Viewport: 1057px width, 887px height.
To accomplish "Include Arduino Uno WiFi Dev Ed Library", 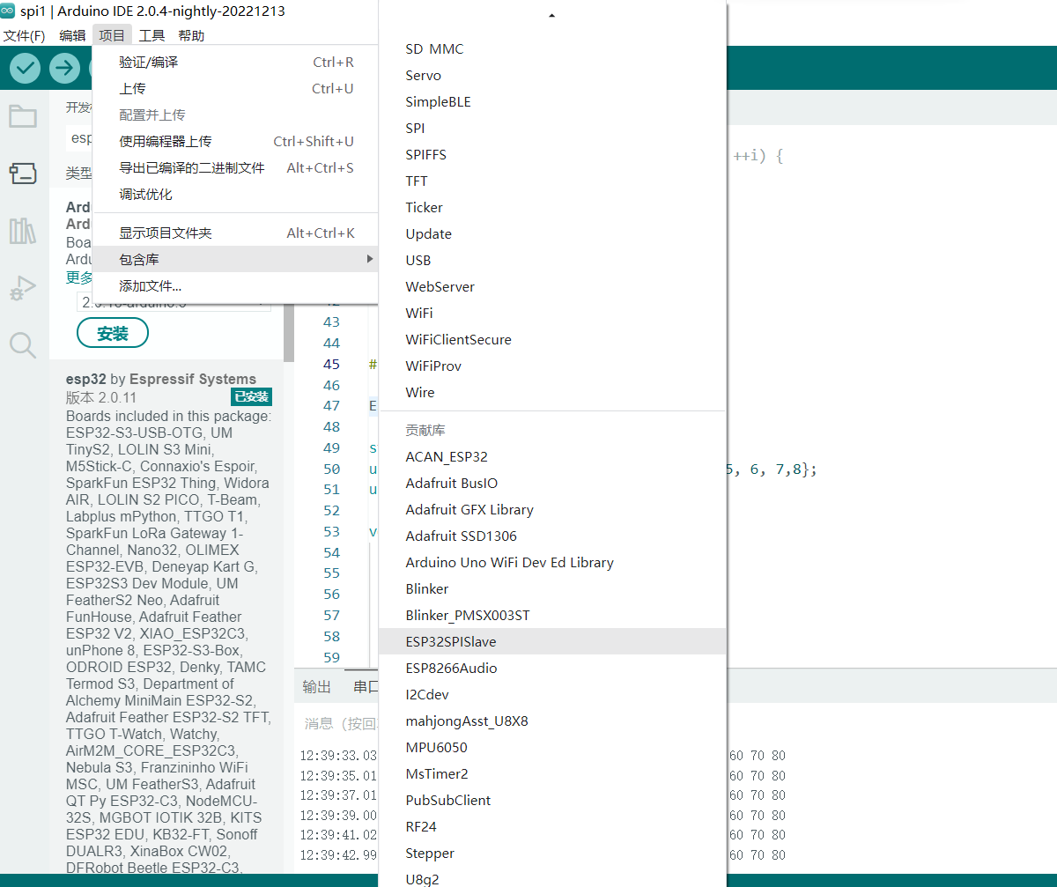I will [552, 563].
